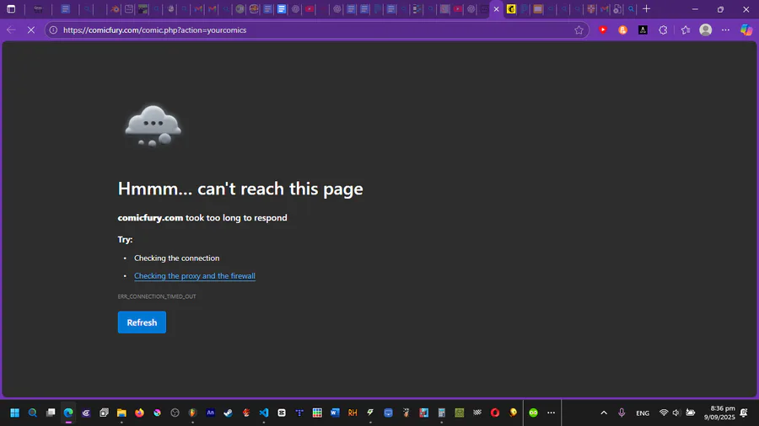This screenshot has width=759, height=426.
Task: Open Microsoft Word from the taskbar
Action: (335, 413)
